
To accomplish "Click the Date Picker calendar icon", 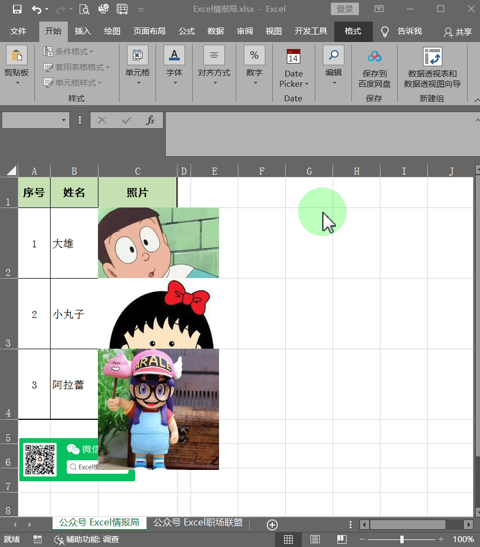I will pyautogui.click(x=293, y=56).
